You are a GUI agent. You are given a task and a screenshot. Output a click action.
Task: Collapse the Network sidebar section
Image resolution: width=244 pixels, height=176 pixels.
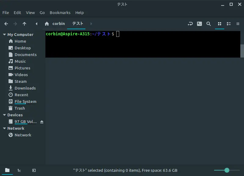click(x=4, y=128)
